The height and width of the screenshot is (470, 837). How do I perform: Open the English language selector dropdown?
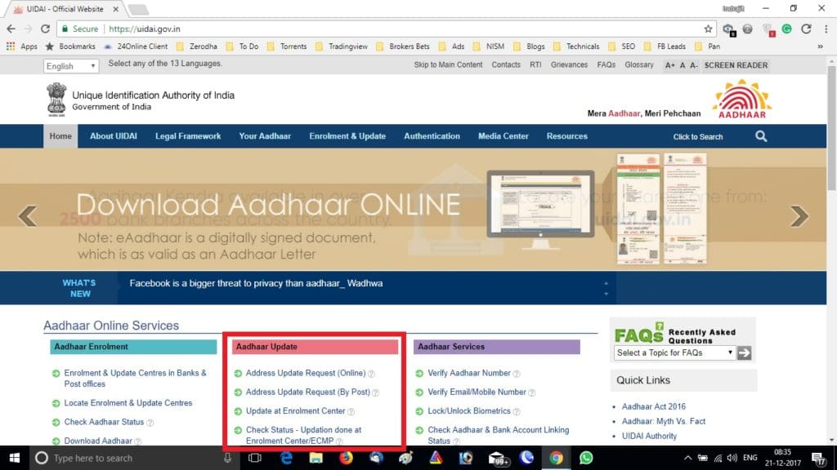point(70,65)
